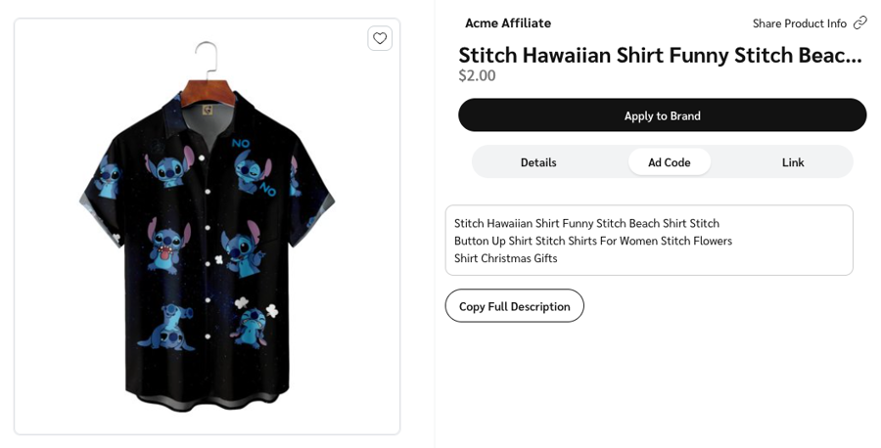Screen dimensions: 881x448
Task: Click the heart favorite icon
Action: 380,38
